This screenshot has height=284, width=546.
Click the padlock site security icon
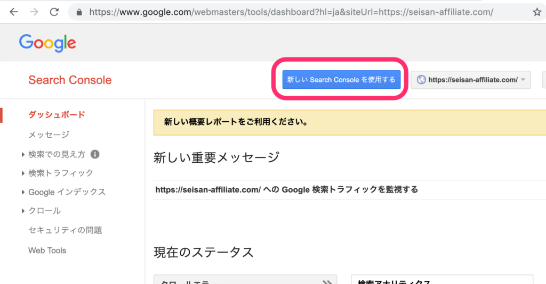click(x=79, y=12)
